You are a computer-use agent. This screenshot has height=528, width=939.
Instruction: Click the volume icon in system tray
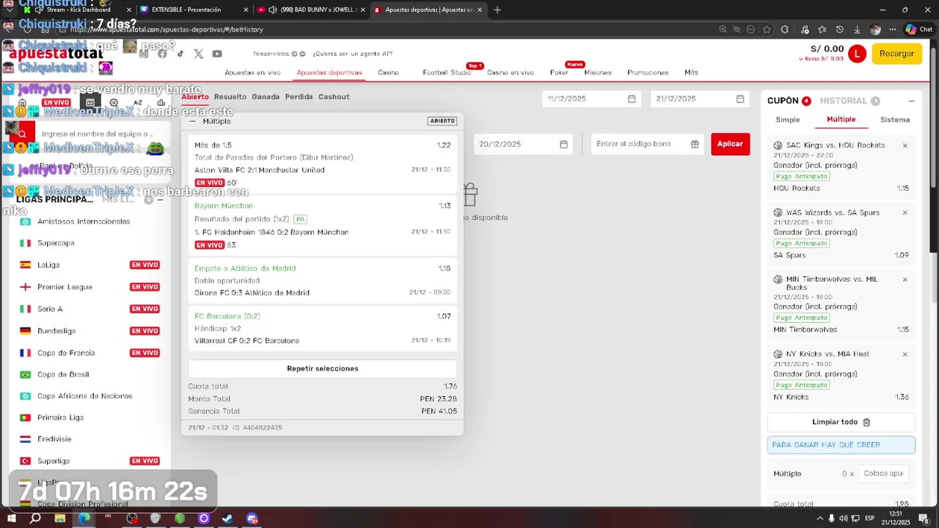coord(843,518)
